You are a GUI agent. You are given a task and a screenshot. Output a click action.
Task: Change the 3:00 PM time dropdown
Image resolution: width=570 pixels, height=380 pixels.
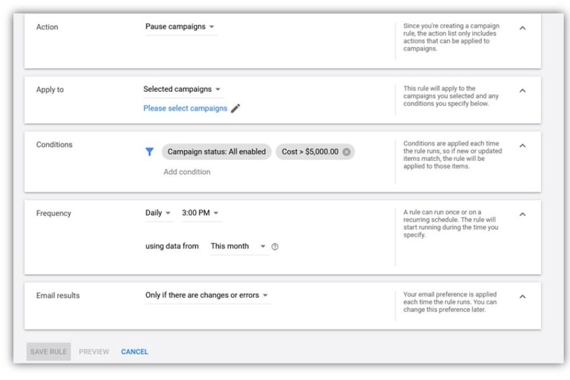[200, 213]
